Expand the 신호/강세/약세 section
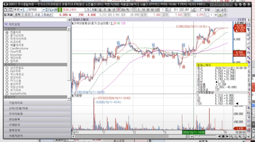 37,108
